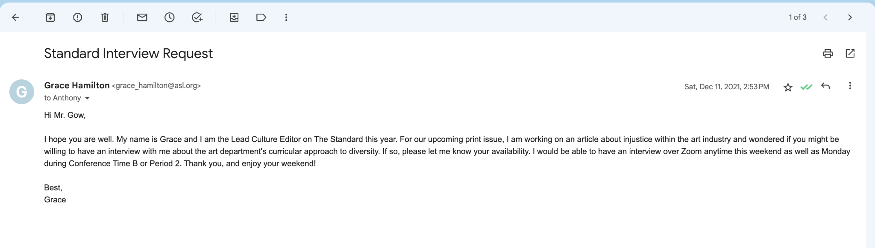The width and height of the screenshot is (875, 248).
Task: Reply to Grace Hamilton's email
Action: coord(825,86)
